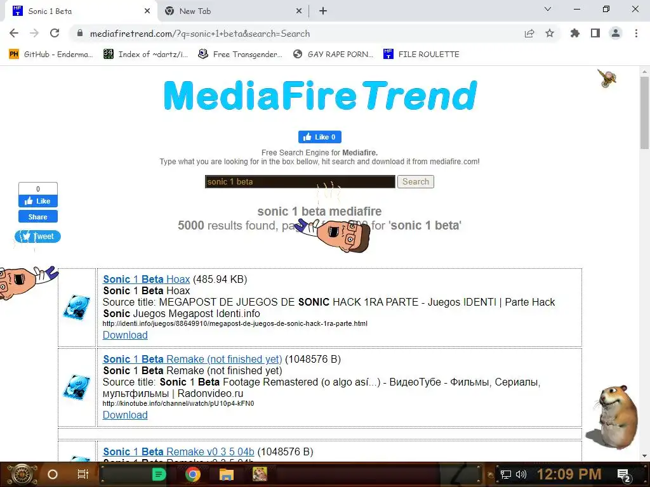Open the GitHub - Enderma... bookmark

click(51, 55)
